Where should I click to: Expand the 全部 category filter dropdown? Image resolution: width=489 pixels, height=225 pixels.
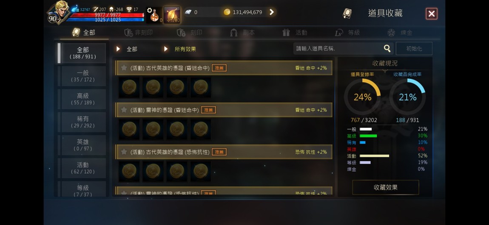[127, 49]
